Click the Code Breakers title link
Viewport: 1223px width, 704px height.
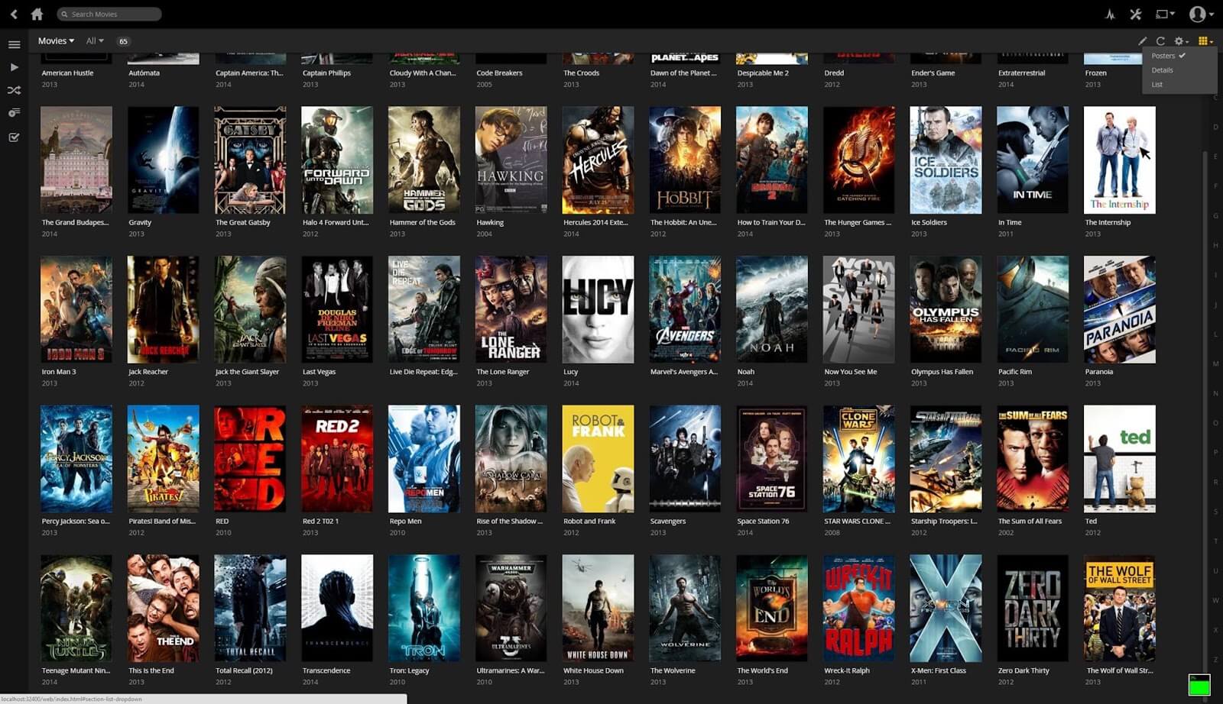[499, 73]
